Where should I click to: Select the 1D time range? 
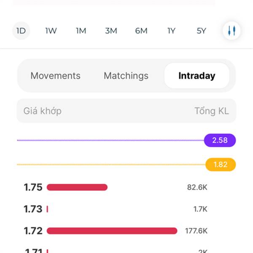pos(21,31)
